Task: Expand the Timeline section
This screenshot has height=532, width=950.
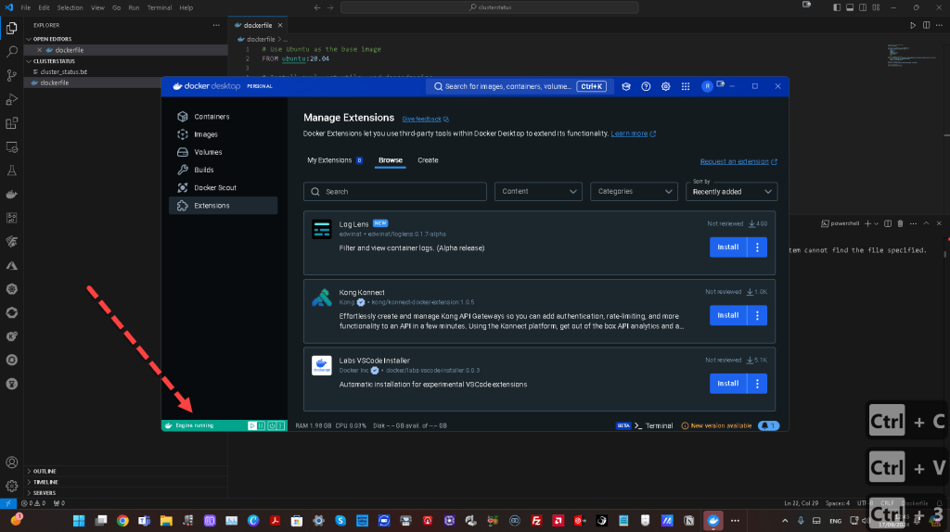Action: pos(45,482)
